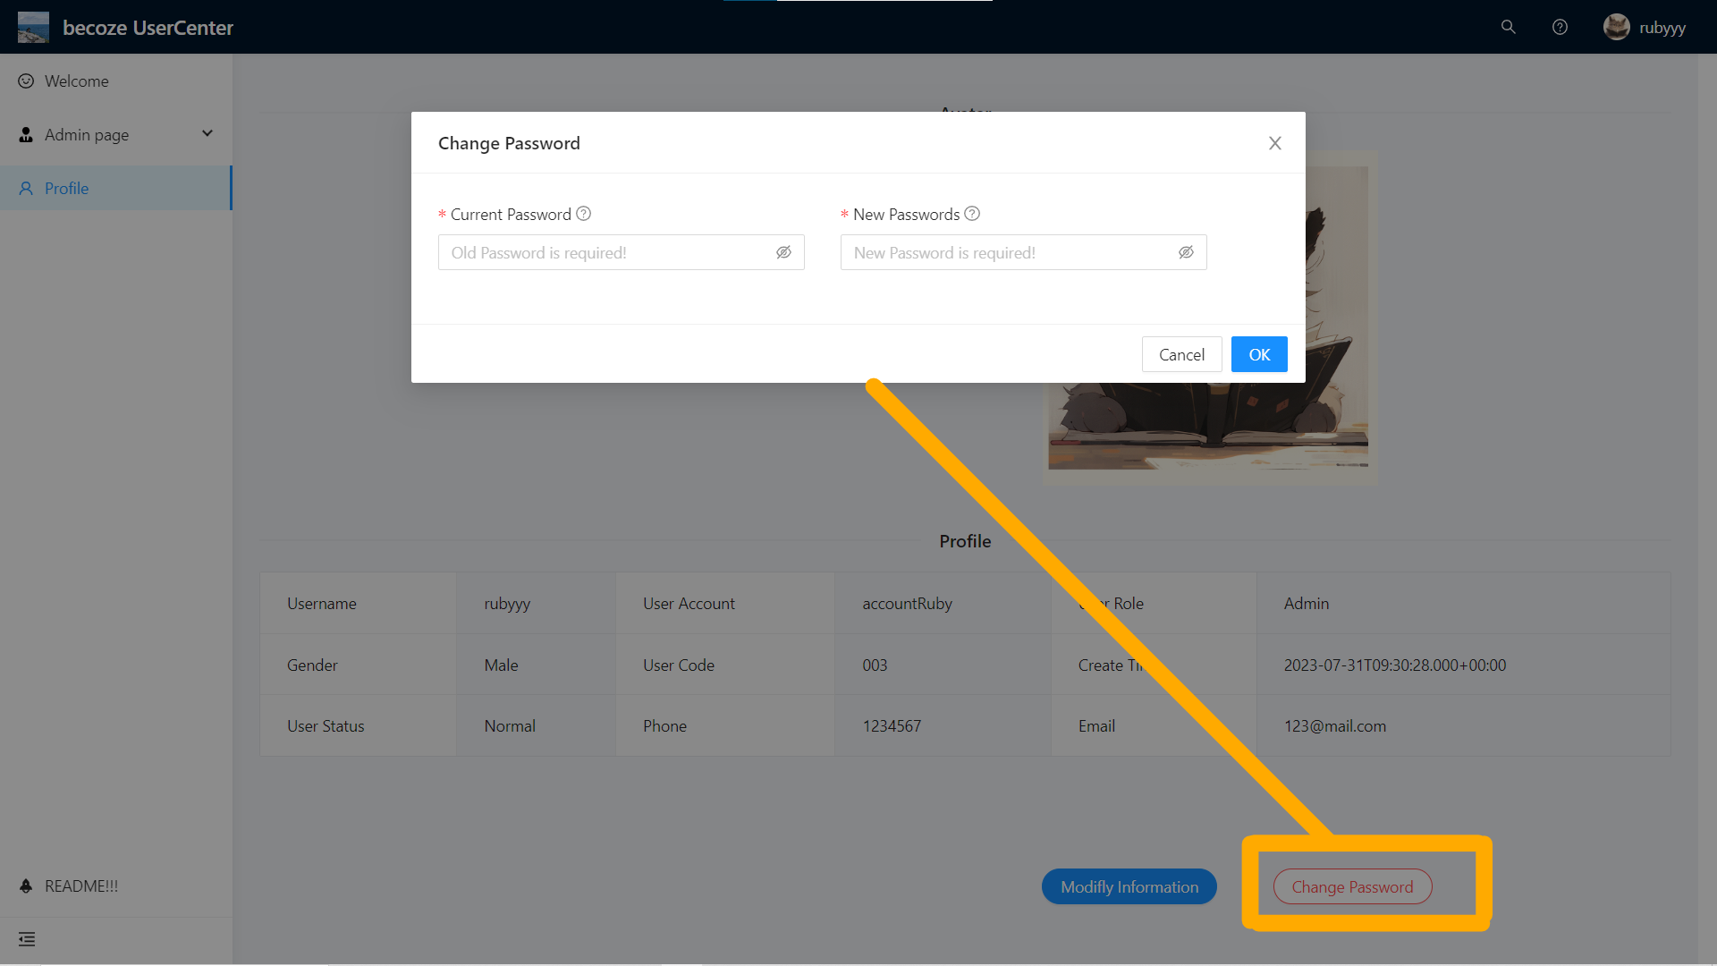Viewport: 1717px width, 966px height.
Task: Select the 1234567 phone value cell
Action: (x=943, y=726)
